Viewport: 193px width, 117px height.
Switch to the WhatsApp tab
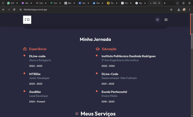(11, 3)
